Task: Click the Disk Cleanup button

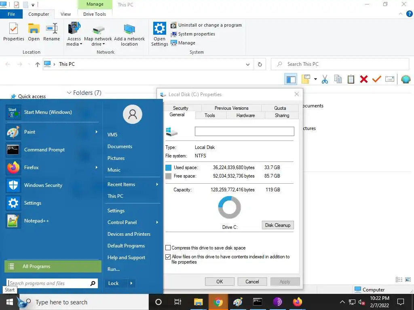Action: click(x=278, y=225)
